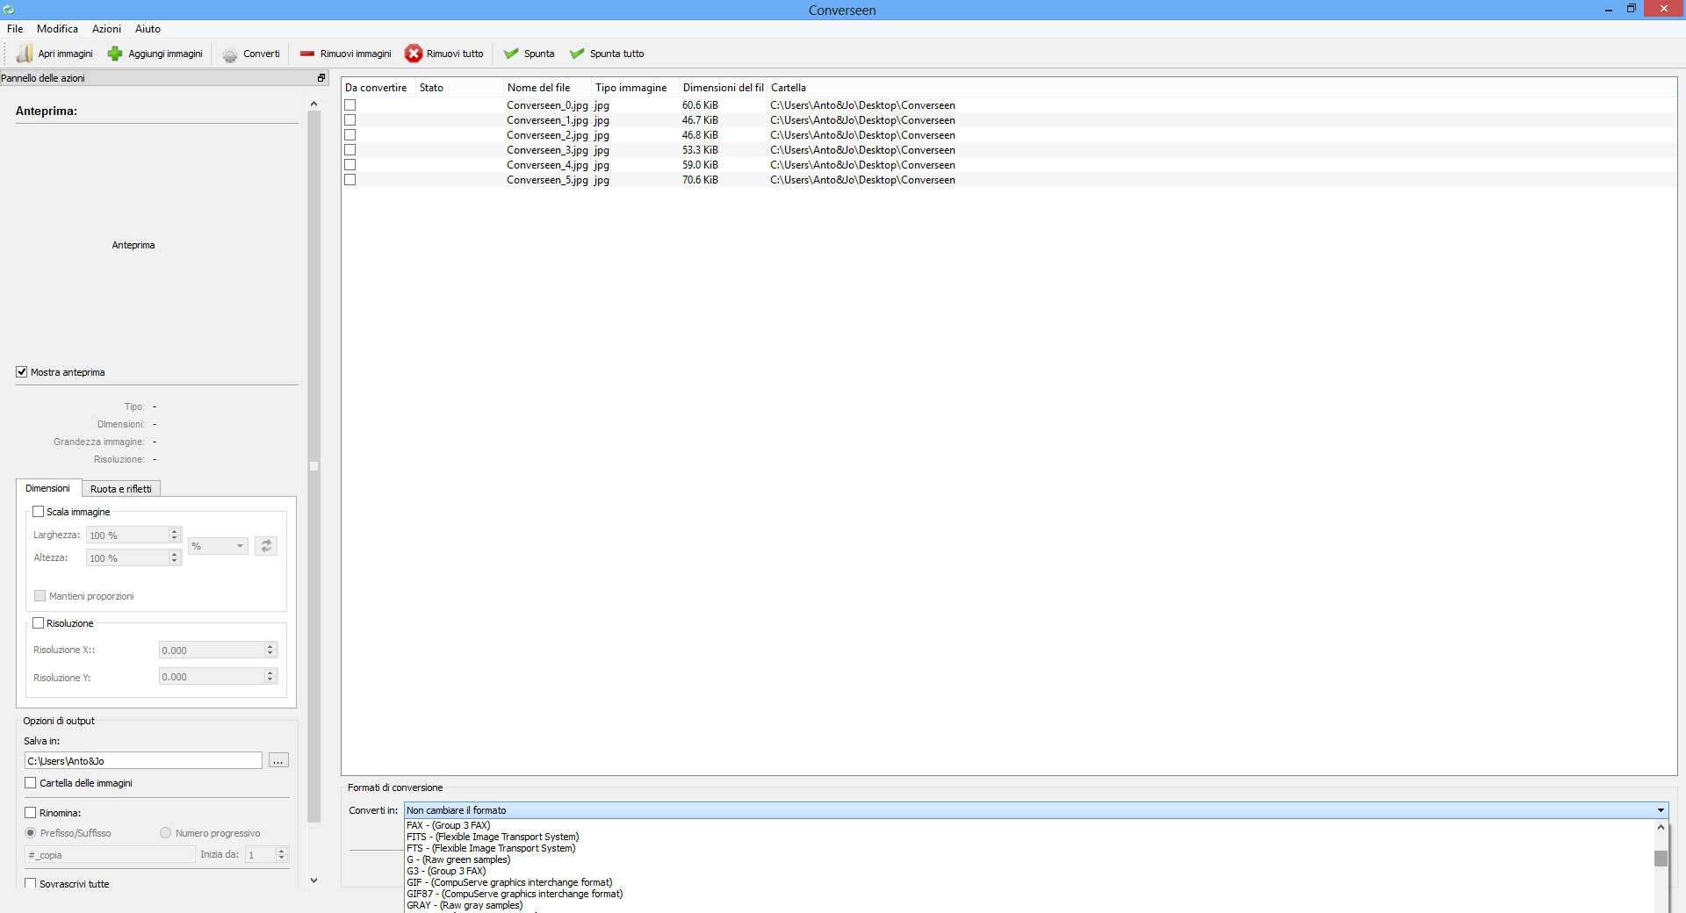The width and height of the screenshot is (1686, 913).
Task: Tick the checkbox for Converseen_2.jpg
Action: coord(350,135)
